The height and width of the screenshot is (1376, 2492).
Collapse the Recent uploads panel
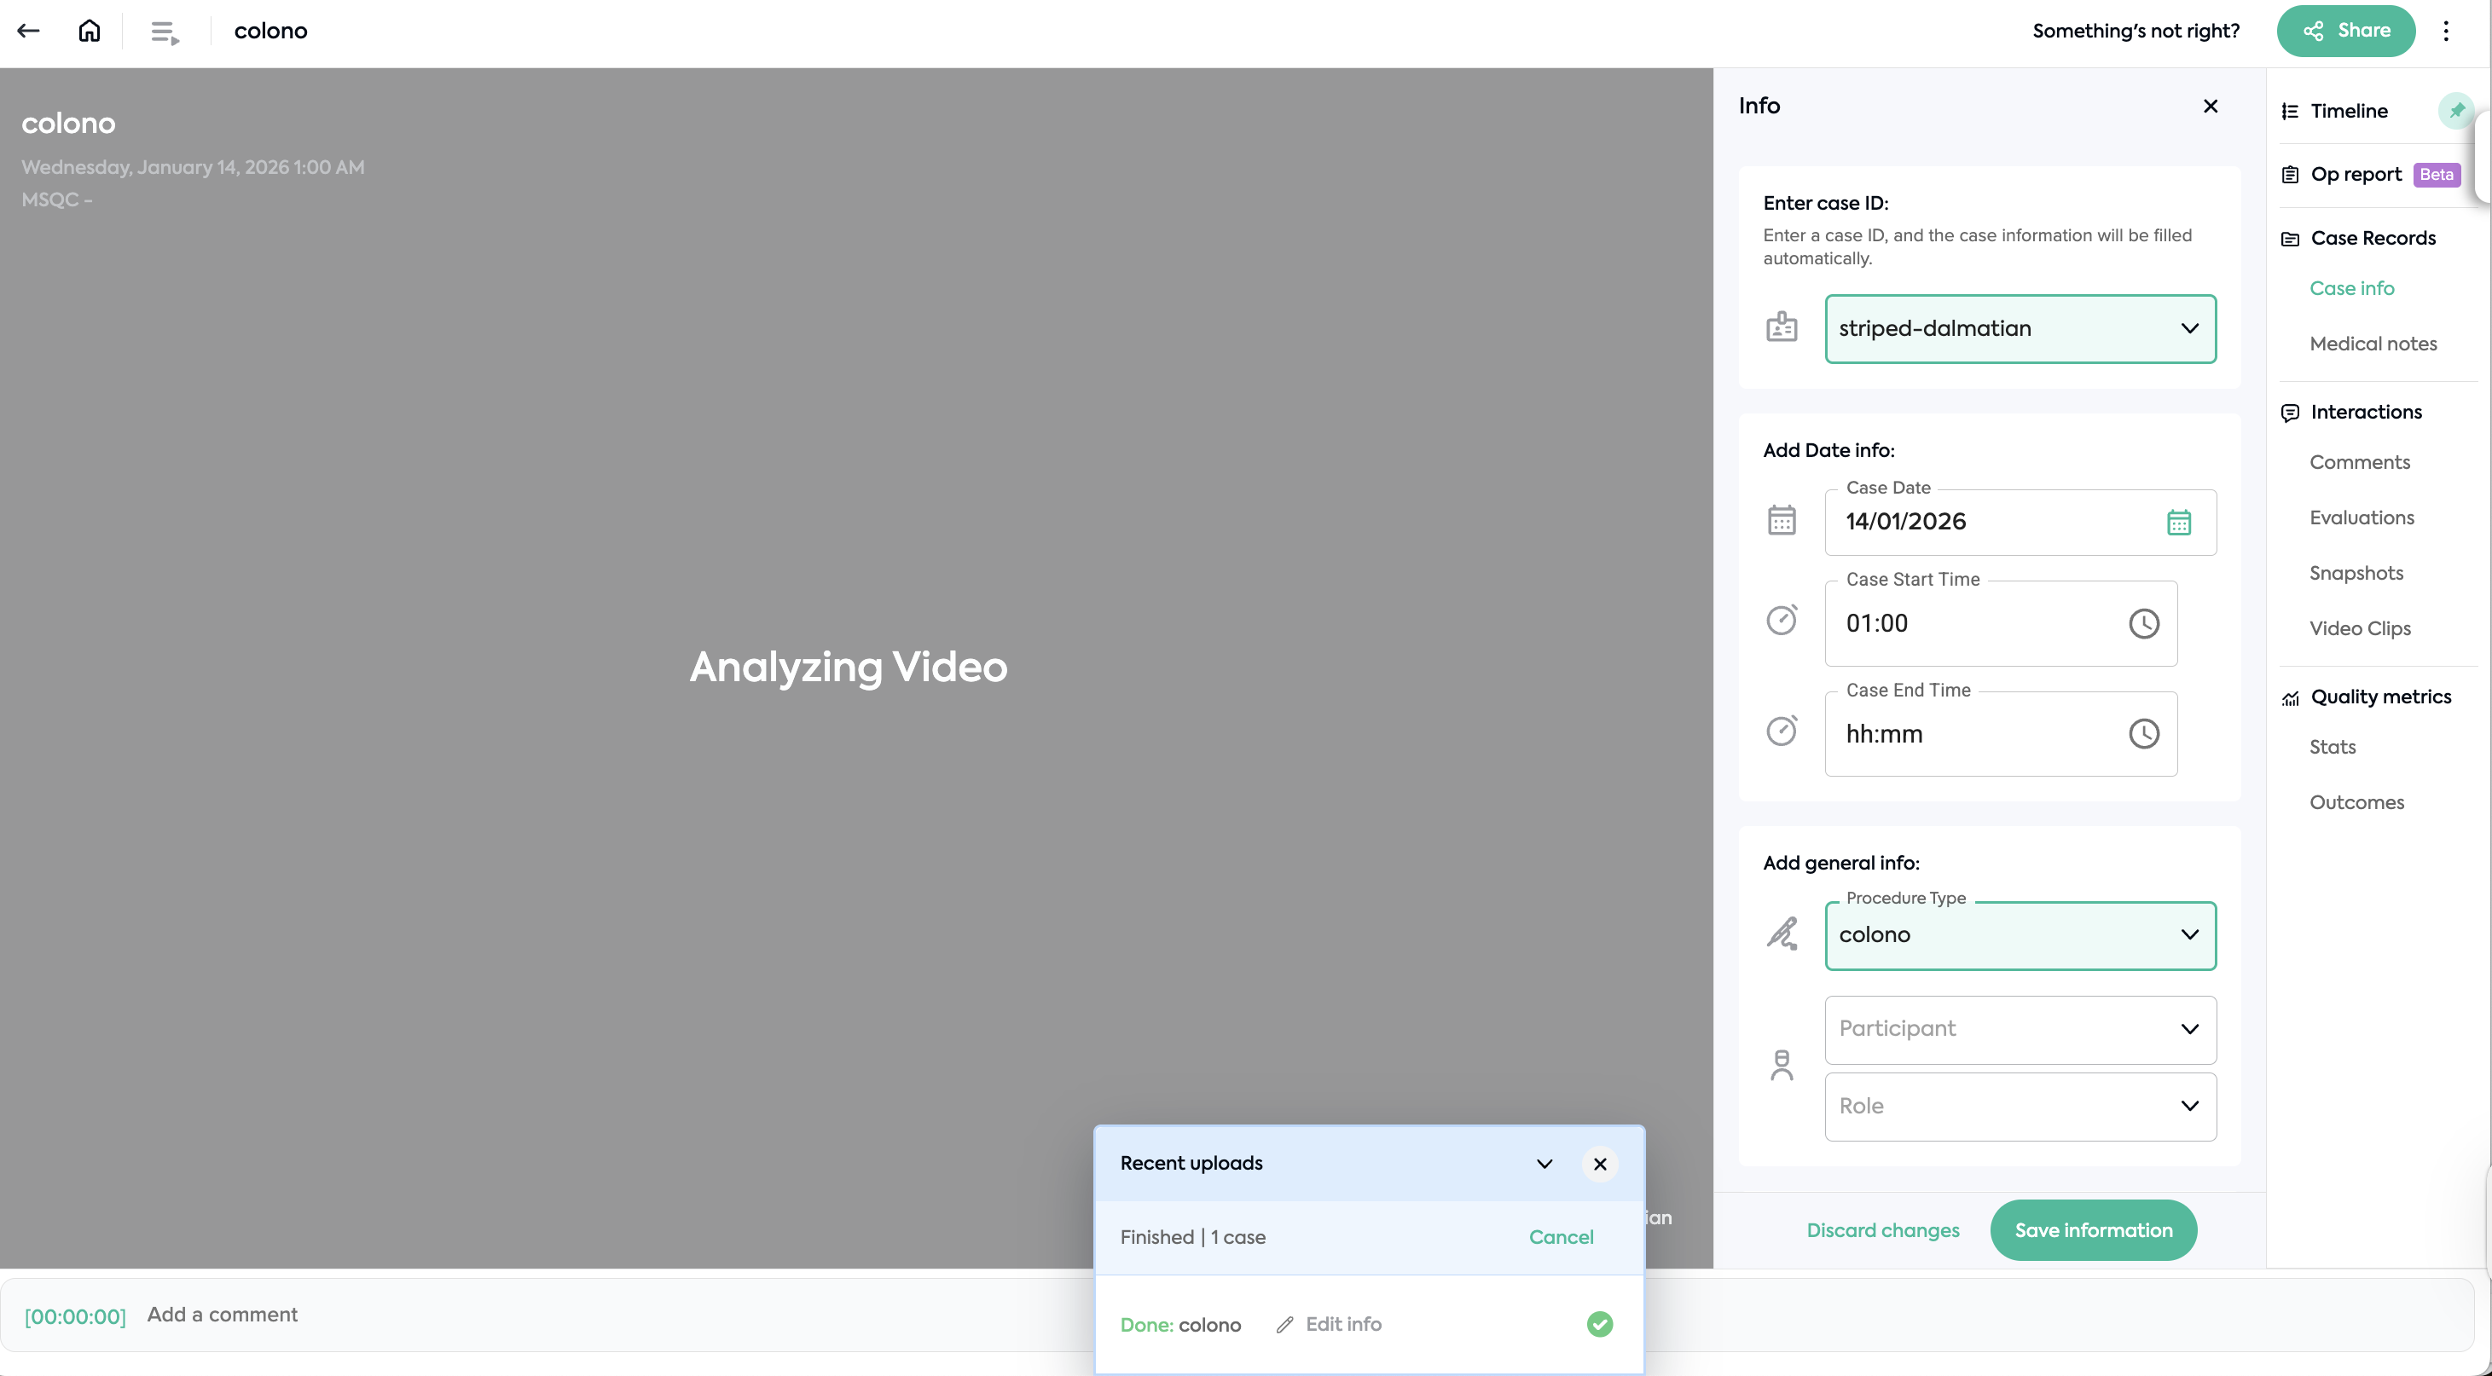click(x=1545, y=1165)
